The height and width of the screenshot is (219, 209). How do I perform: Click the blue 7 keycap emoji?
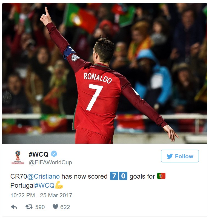(114, 176)
